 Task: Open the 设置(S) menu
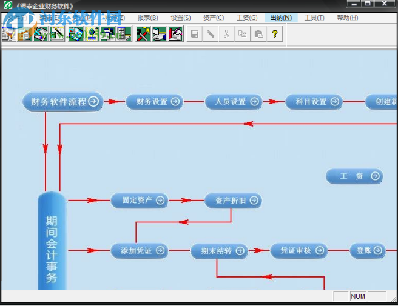[x=180, y=18]
